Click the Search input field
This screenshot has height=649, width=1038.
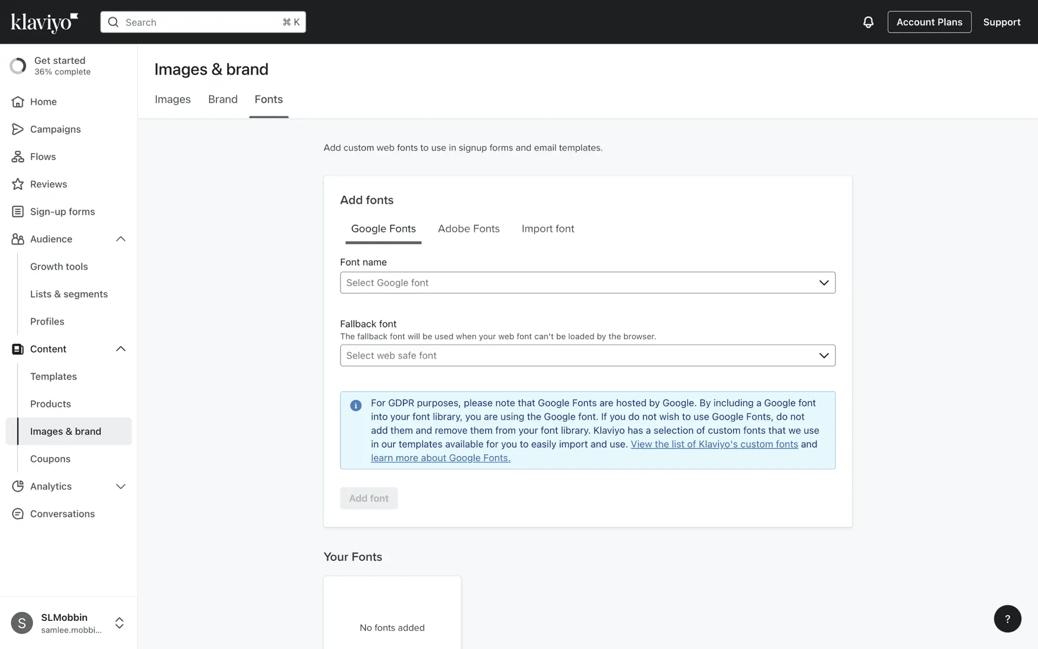point(203,22)
